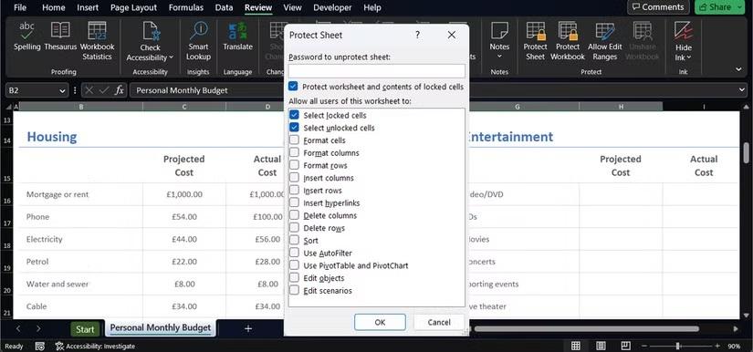
Task: Click the Hide Ink icon
Action: (x=683, y=31)
